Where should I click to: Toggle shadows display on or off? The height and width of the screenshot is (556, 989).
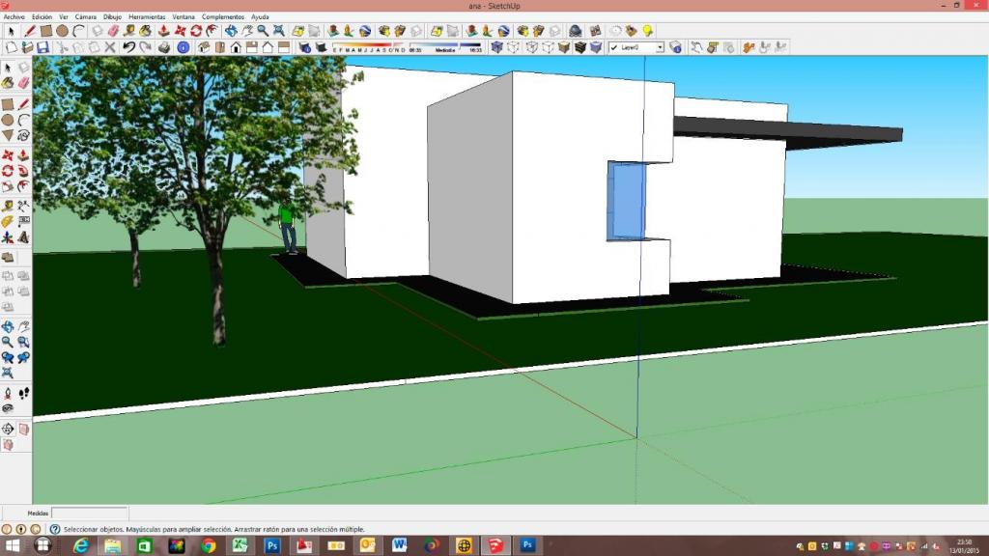click(x=306, y=47)
